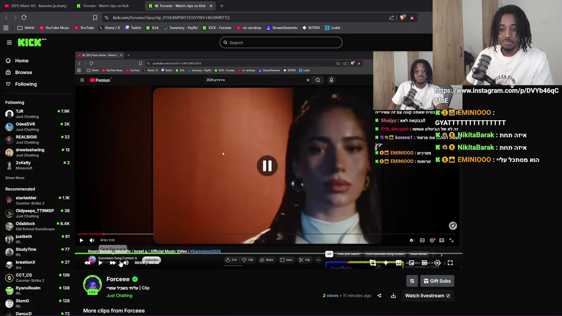
Task: Click the crop icon in the Kick player controls
Action: pyautogui.click(x=373, y=263)
